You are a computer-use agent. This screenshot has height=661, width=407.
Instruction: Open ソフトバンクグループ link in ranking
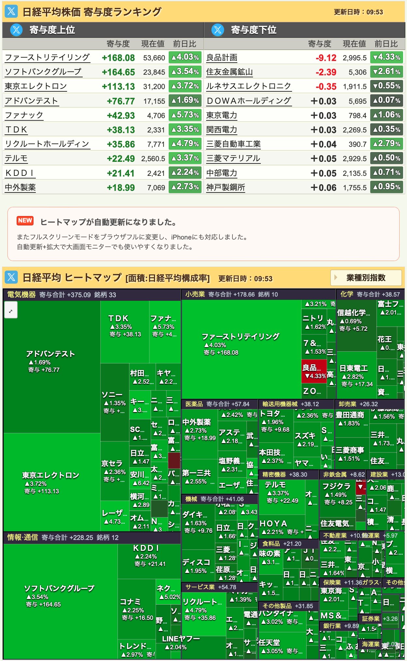[43, 72]
